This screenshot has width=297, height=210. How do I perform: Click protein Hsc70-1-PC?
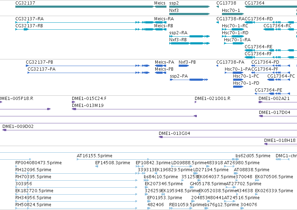[246, 76]
